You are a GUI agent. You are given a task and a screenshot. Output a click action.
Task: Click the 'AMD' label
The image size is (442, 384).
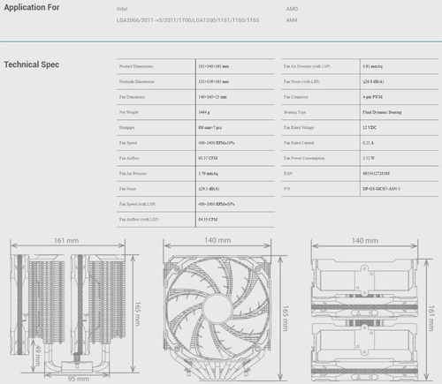point(292,9)
